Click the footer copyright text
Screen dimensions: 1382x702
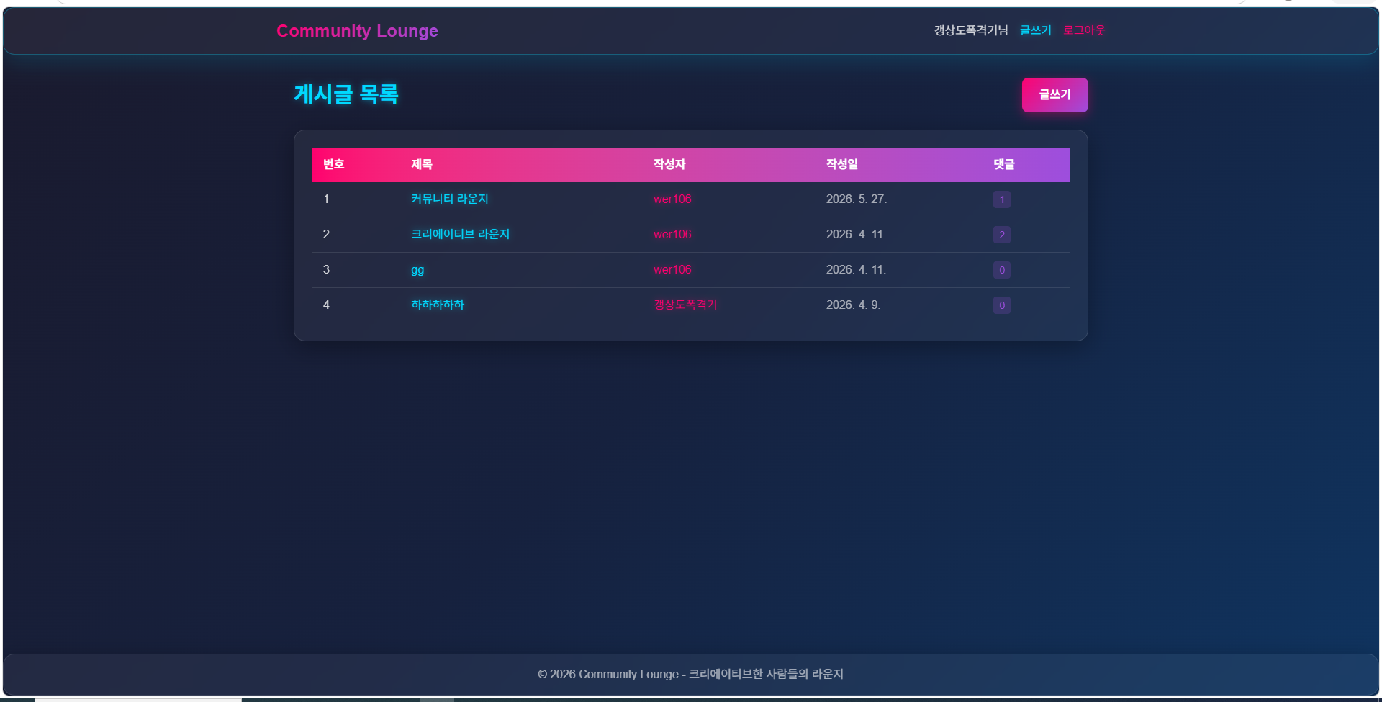tap(690, 674)
